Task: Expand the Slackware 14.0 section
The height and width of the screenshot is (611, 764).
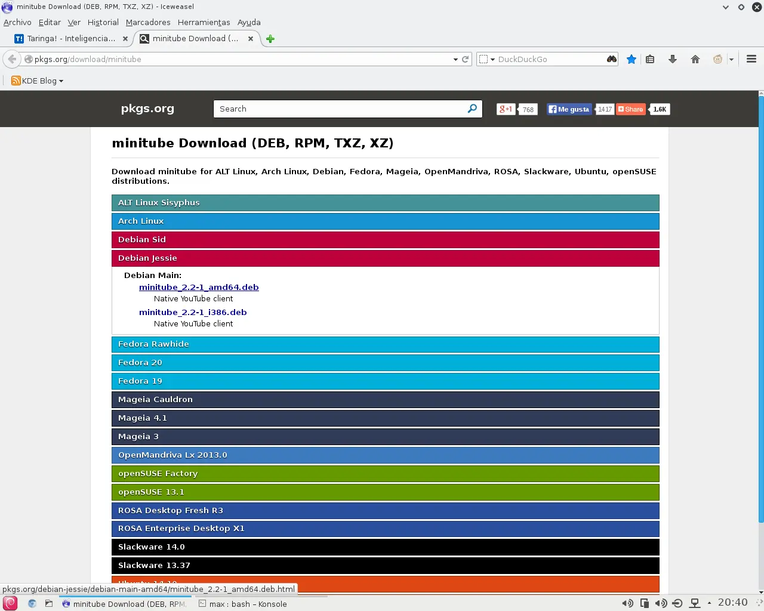Action: (x=386, y=547)
